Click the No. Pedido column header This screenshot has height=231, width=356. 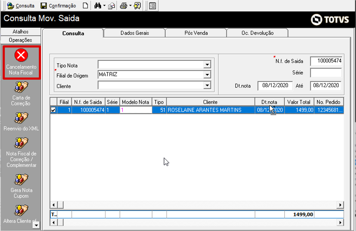[x=328, y=102]
